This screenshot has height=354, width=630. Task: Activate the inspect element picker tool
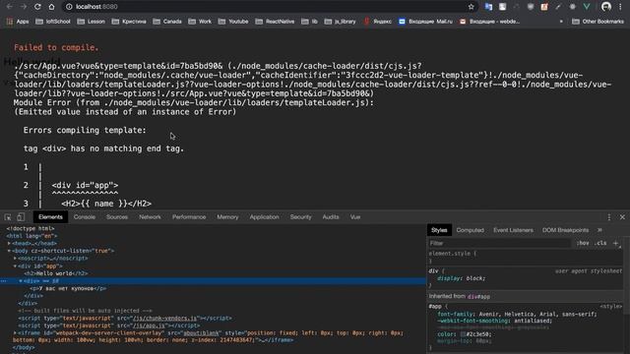pyautogui.click(x=8, y=217)
